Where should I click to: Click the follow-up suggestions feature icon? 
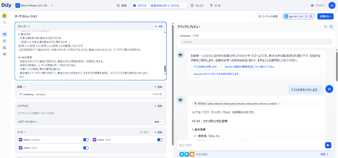(187, 154)
